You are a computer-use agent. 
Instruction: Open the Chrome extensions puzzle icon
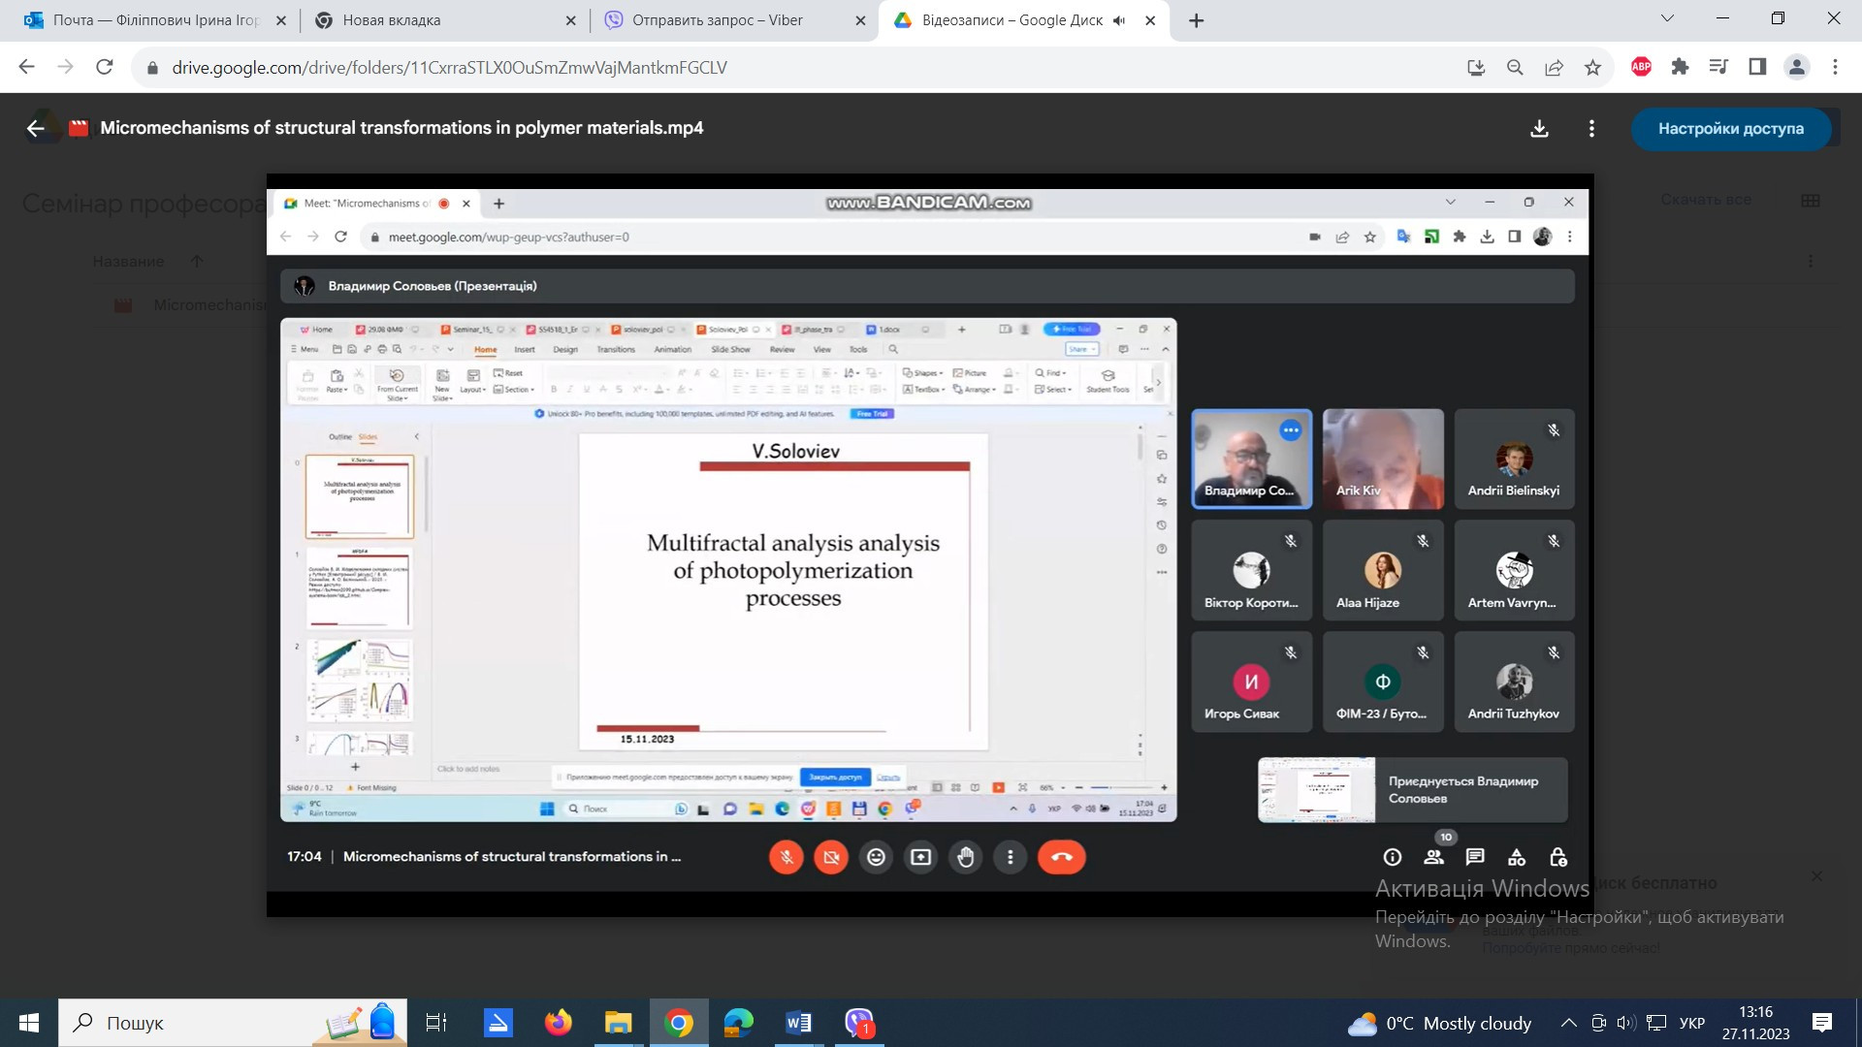pos(1680,67)
